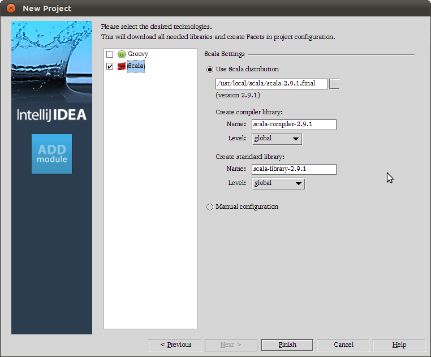The width and height of the screenshot is (431, 357).
Task: Open compiler library Level dropdown
Action: [277, 139]
